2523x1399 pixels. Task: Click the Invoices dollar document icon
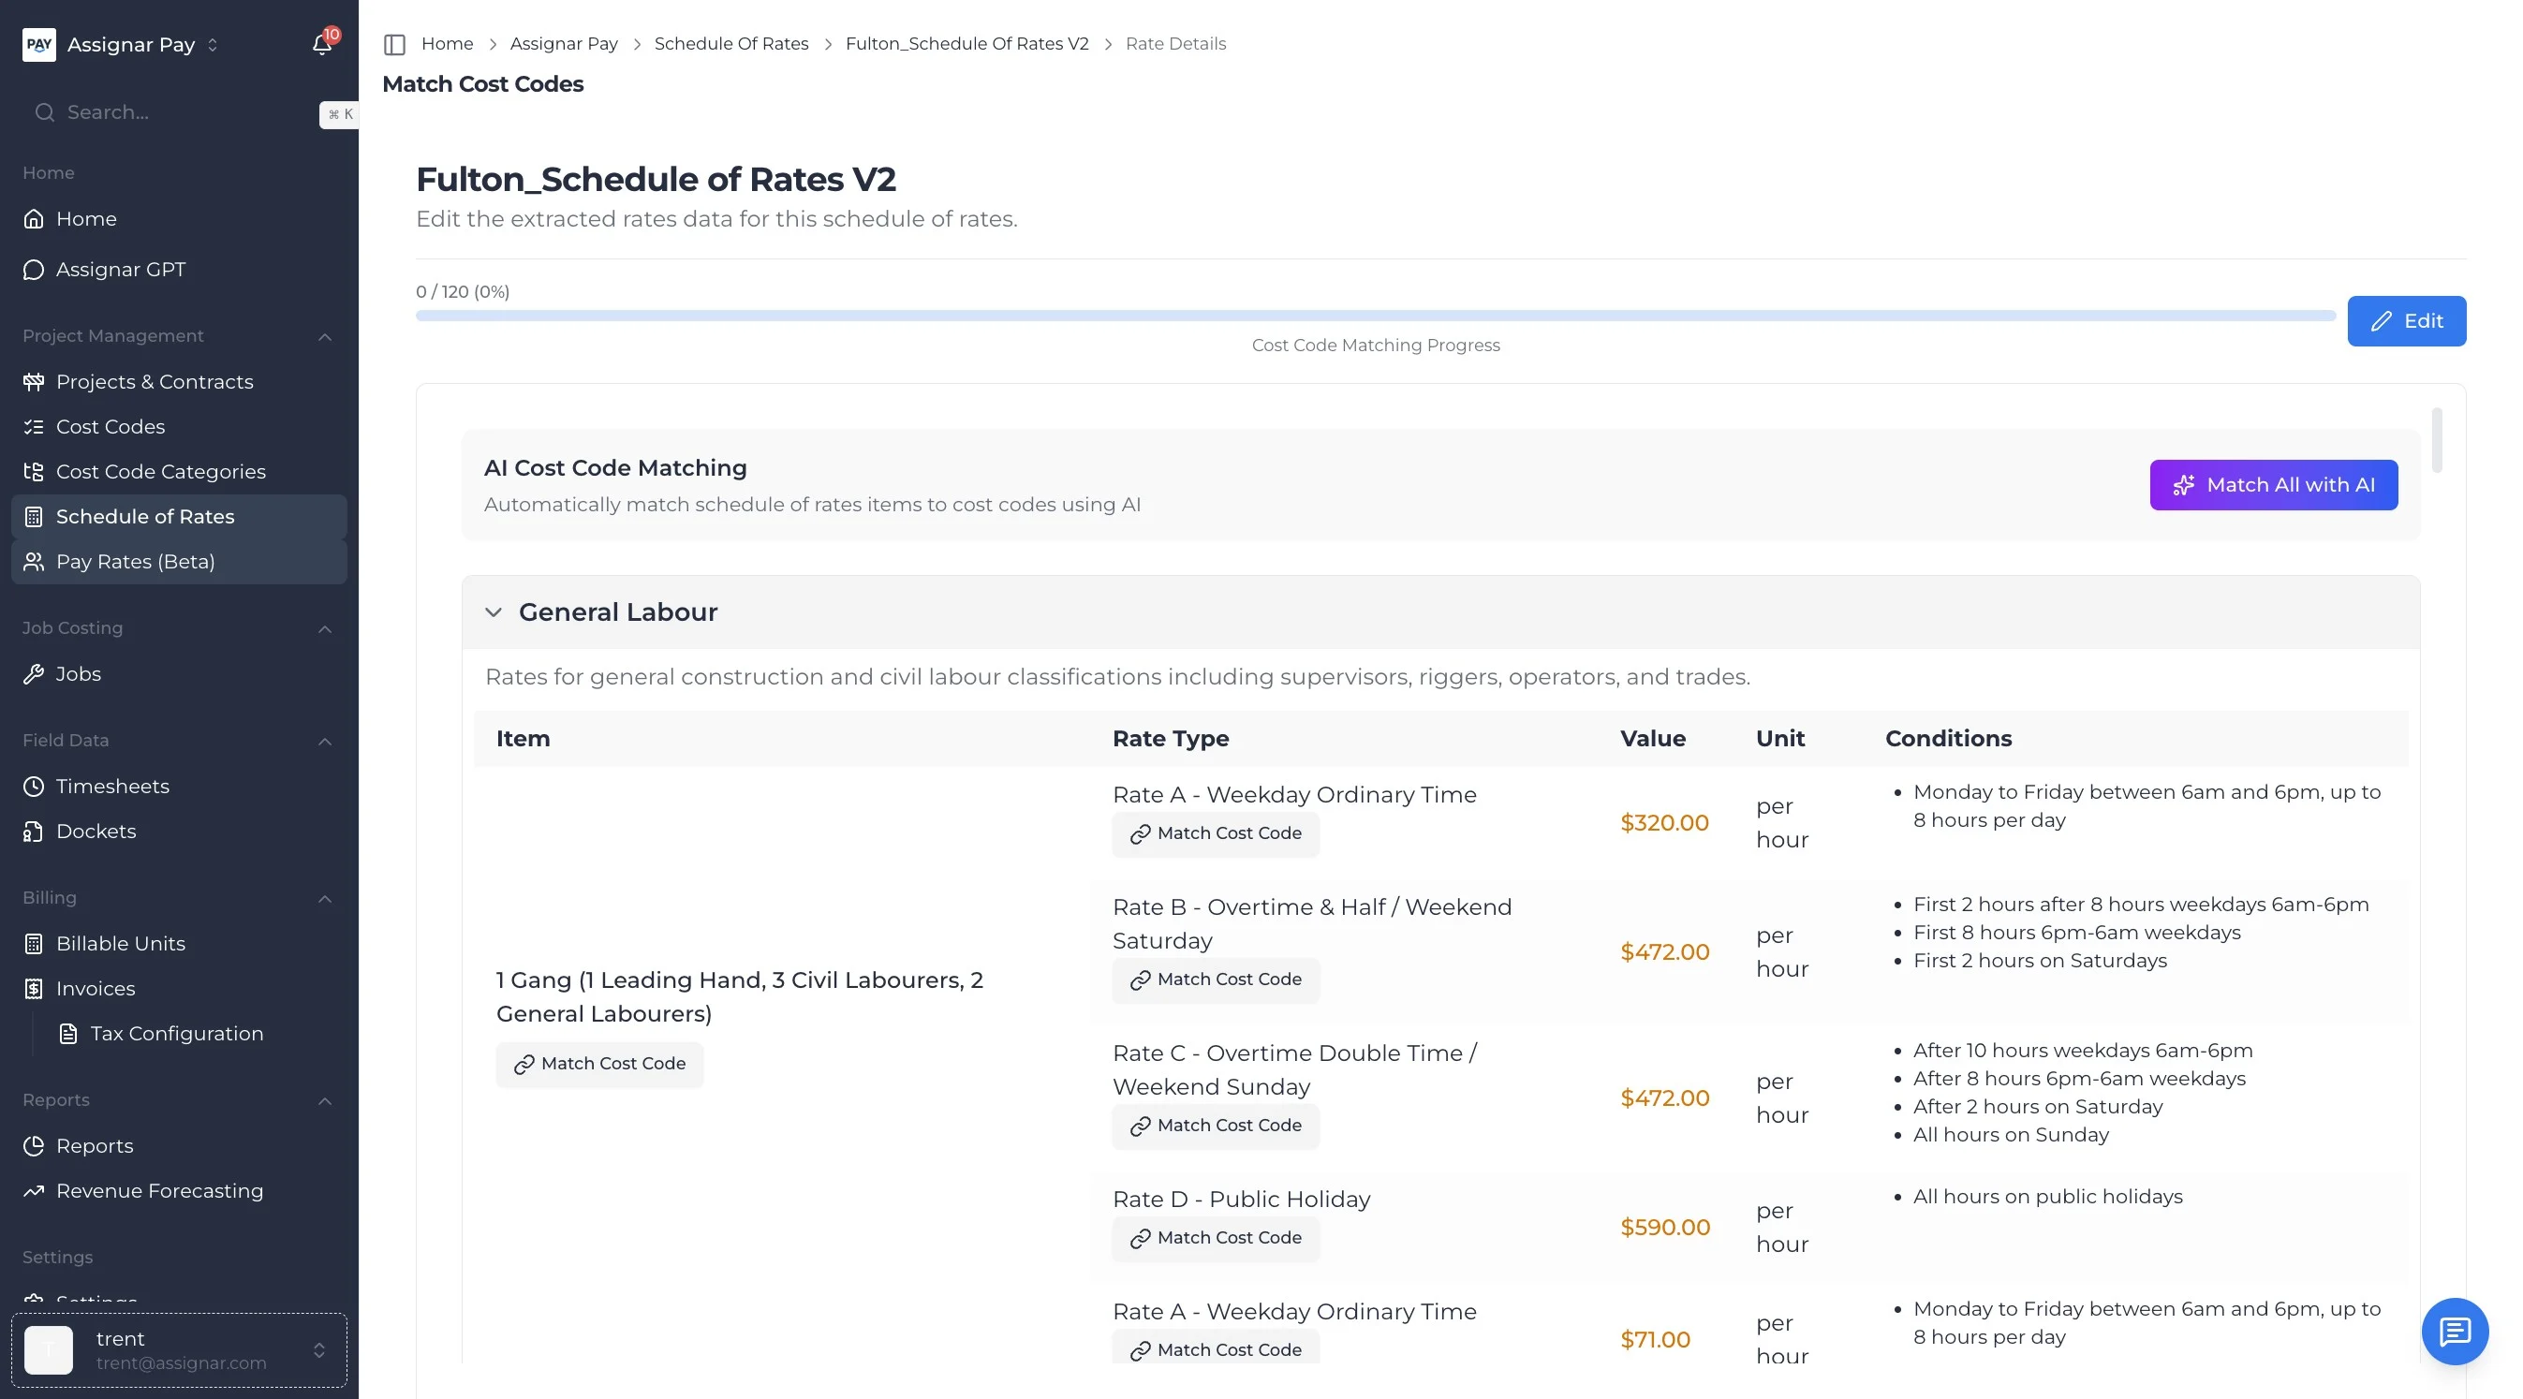(x=35, y=989)
